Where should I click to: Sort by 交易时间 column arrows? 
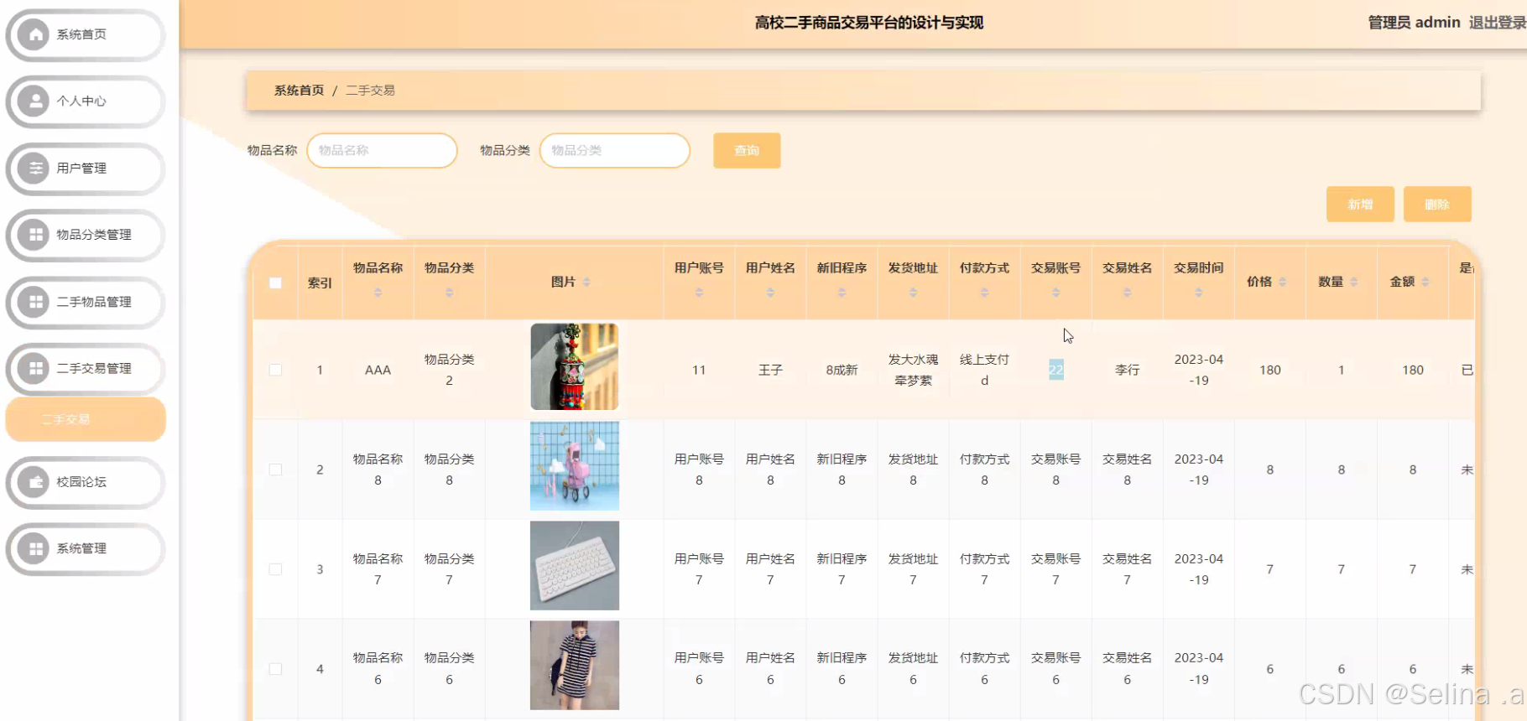click(x=1198, y=293)
